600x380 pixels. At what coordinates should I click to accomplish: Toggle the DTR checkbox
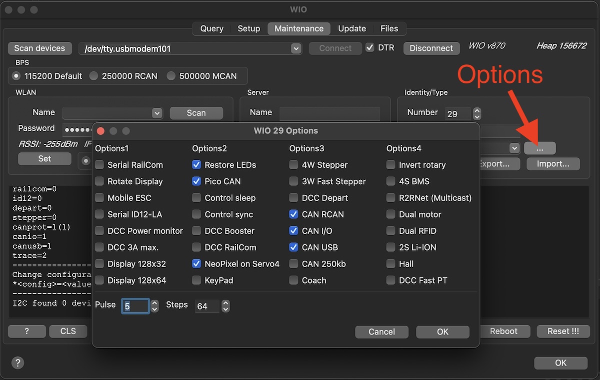370,48
